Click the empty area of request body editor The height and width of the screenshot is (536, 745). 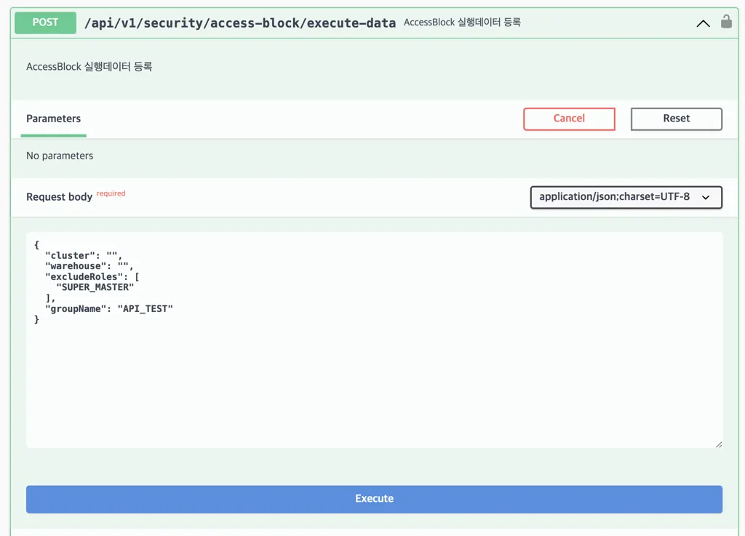click(x=374, y=385)
